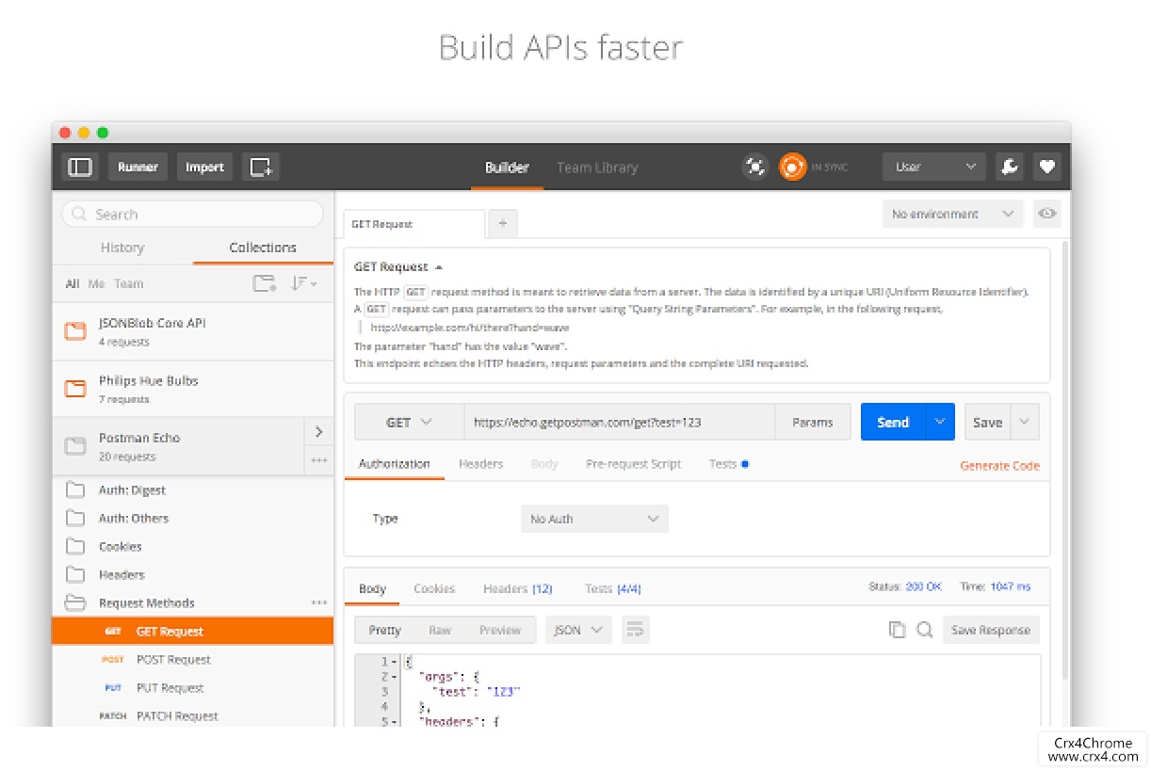
Task: Click the Runner button
Action: [x=138, y=168]
